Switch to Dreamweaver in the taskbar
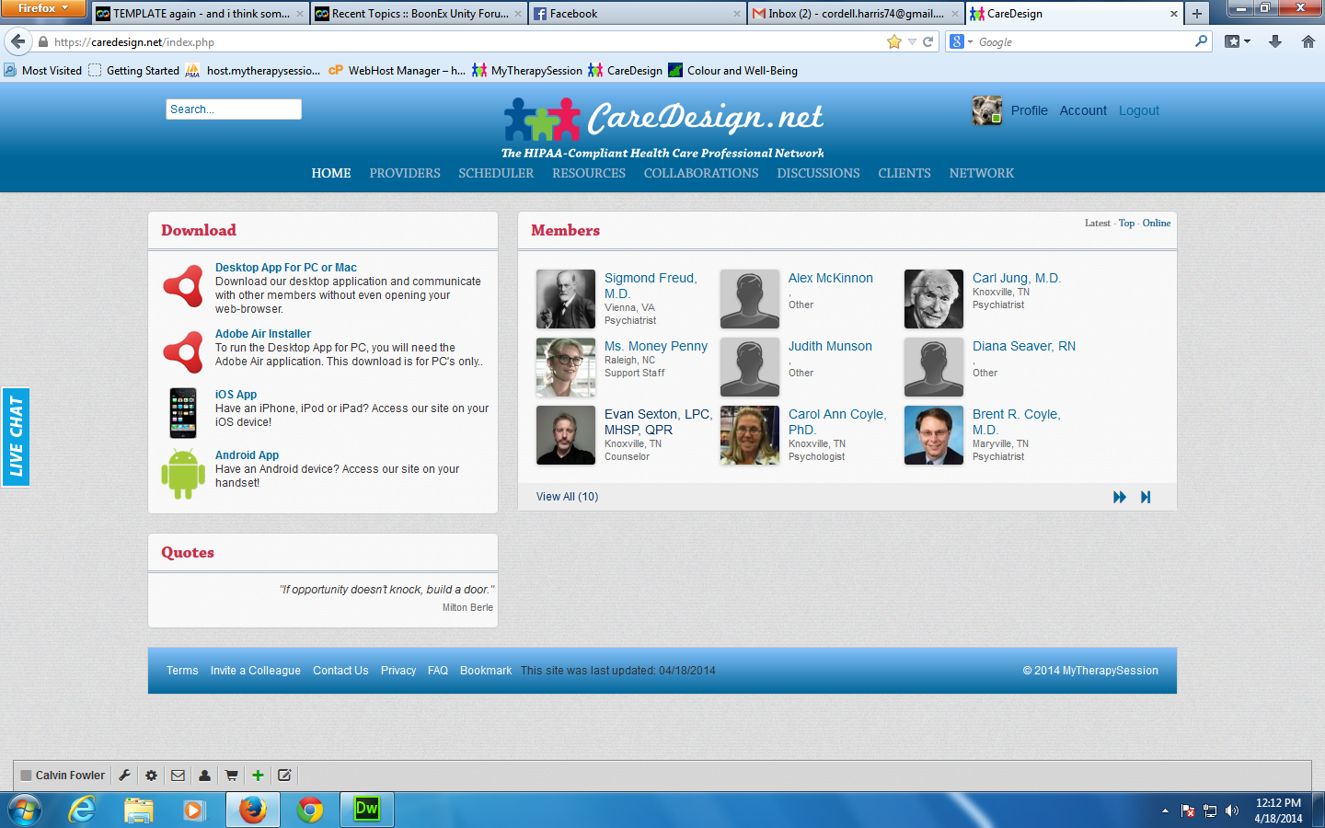 click(367, 810)
